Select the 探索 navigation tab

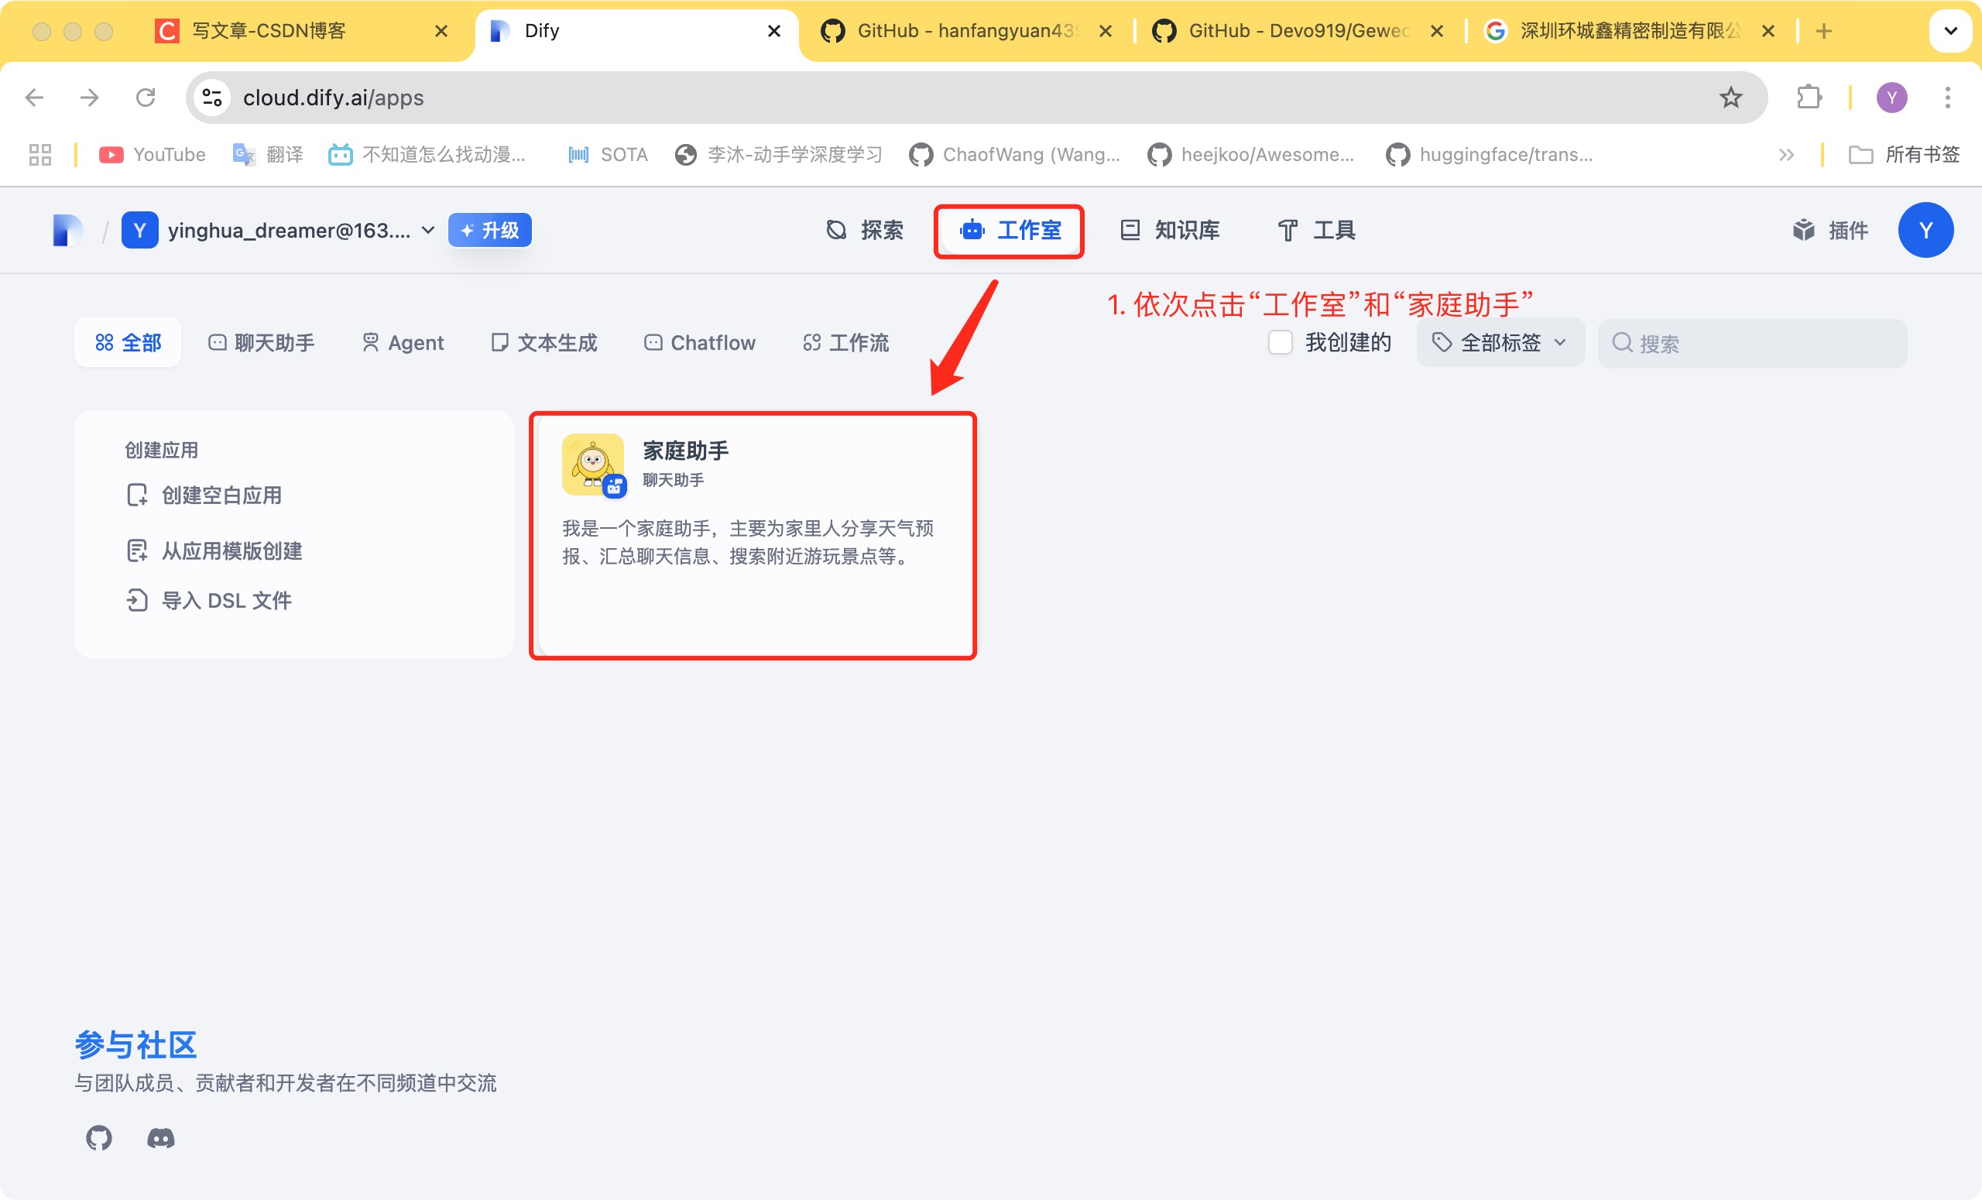pos(866,231)
